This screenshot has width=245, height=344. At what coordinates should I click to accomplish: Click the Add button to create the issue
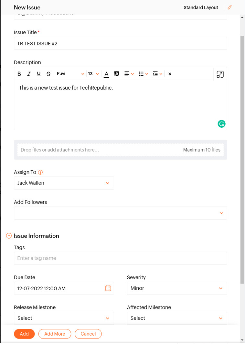click(24, 334)
